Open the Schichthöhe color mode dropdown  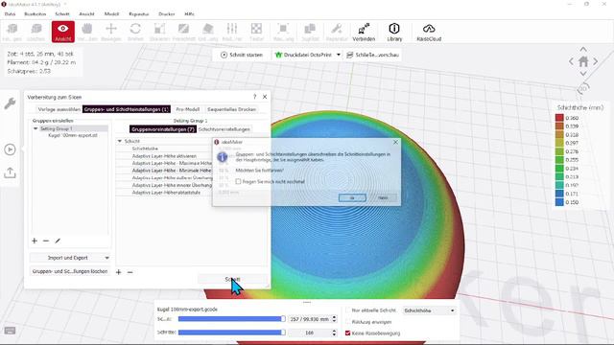click(430, 310)
